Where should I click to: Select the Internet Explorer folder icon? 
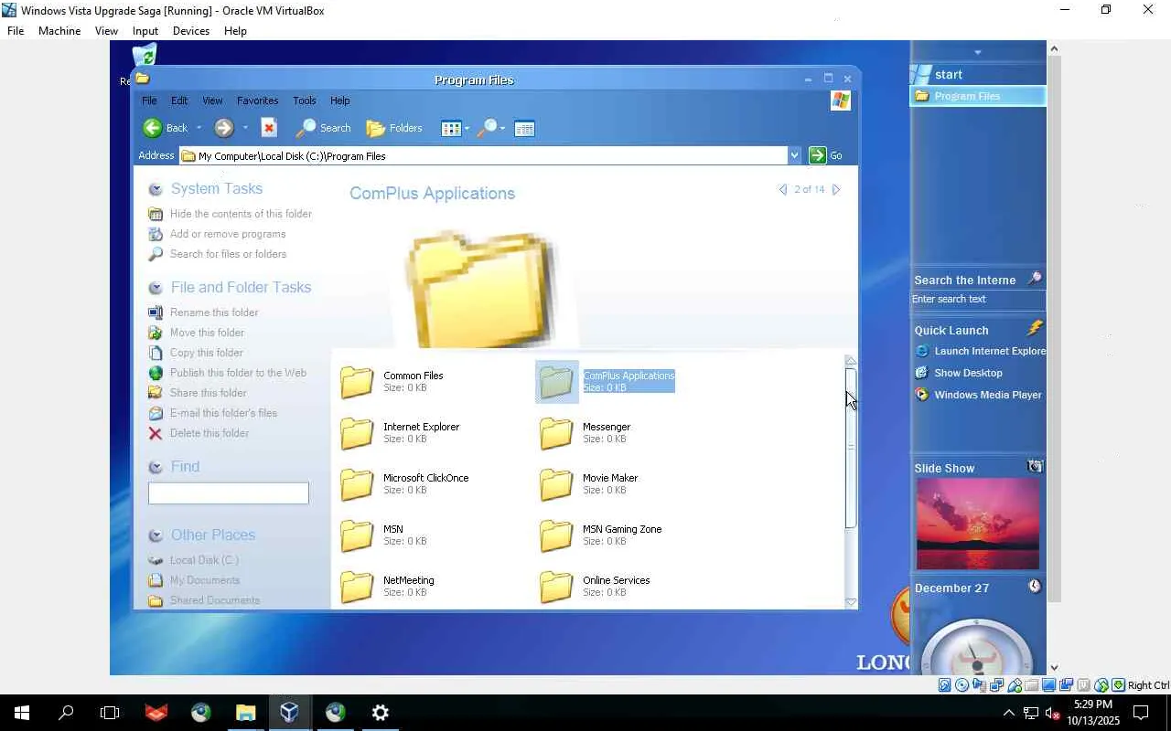357,433
